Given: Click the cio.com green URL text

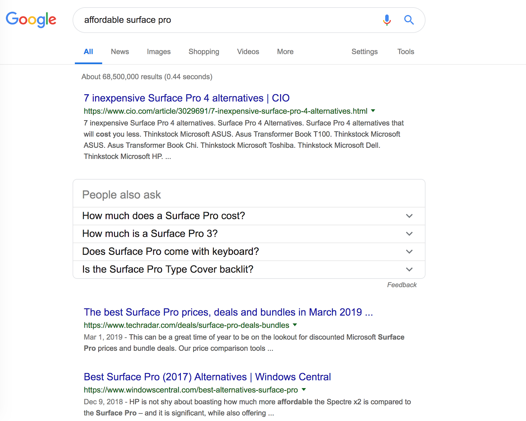Looking at the screenshot, I should (226, 111).
